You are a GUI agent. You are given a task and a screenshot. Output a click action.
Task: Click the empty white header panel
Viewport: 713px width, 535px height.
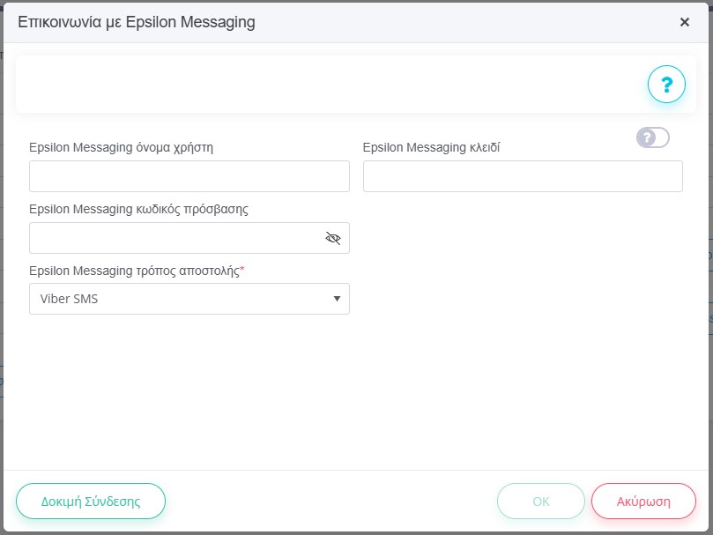326,85
